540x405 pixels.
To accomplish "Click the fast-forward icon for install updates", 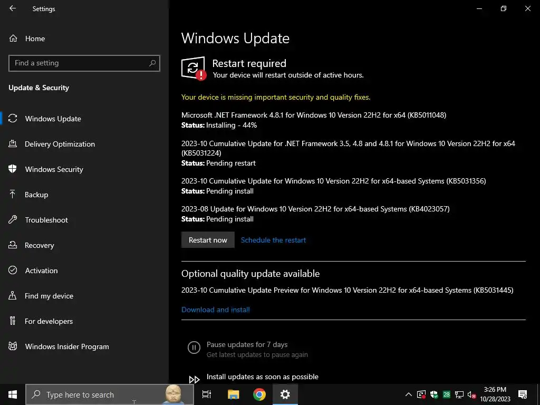I will (x=194, y=380).
